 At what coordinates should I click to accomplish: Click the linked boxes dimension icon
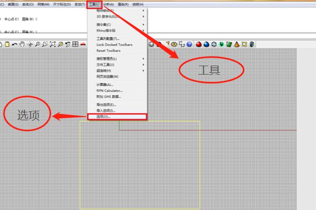click(182, 44)
